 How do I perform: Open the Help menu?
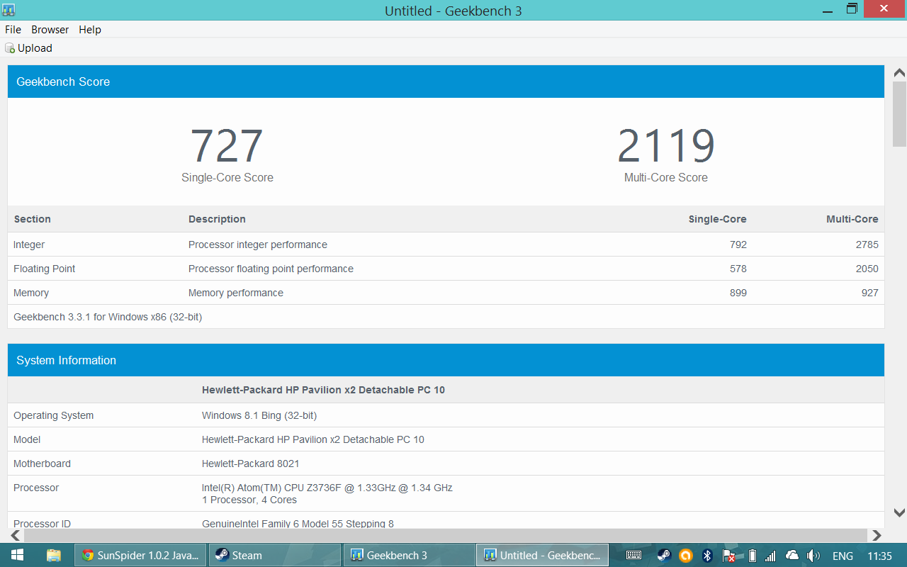90,30
